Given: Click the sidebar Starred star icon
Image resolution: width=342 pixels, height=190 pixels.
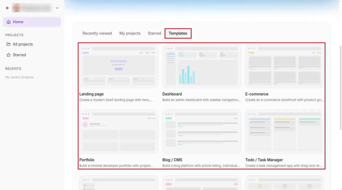Looking at the screenshot, I should [x=9, y=55].
